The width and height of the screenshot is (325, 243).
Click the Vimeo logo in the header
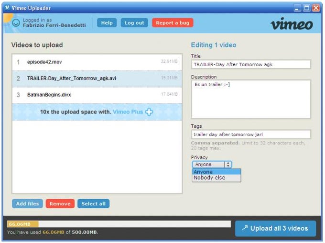pos(292,24)
